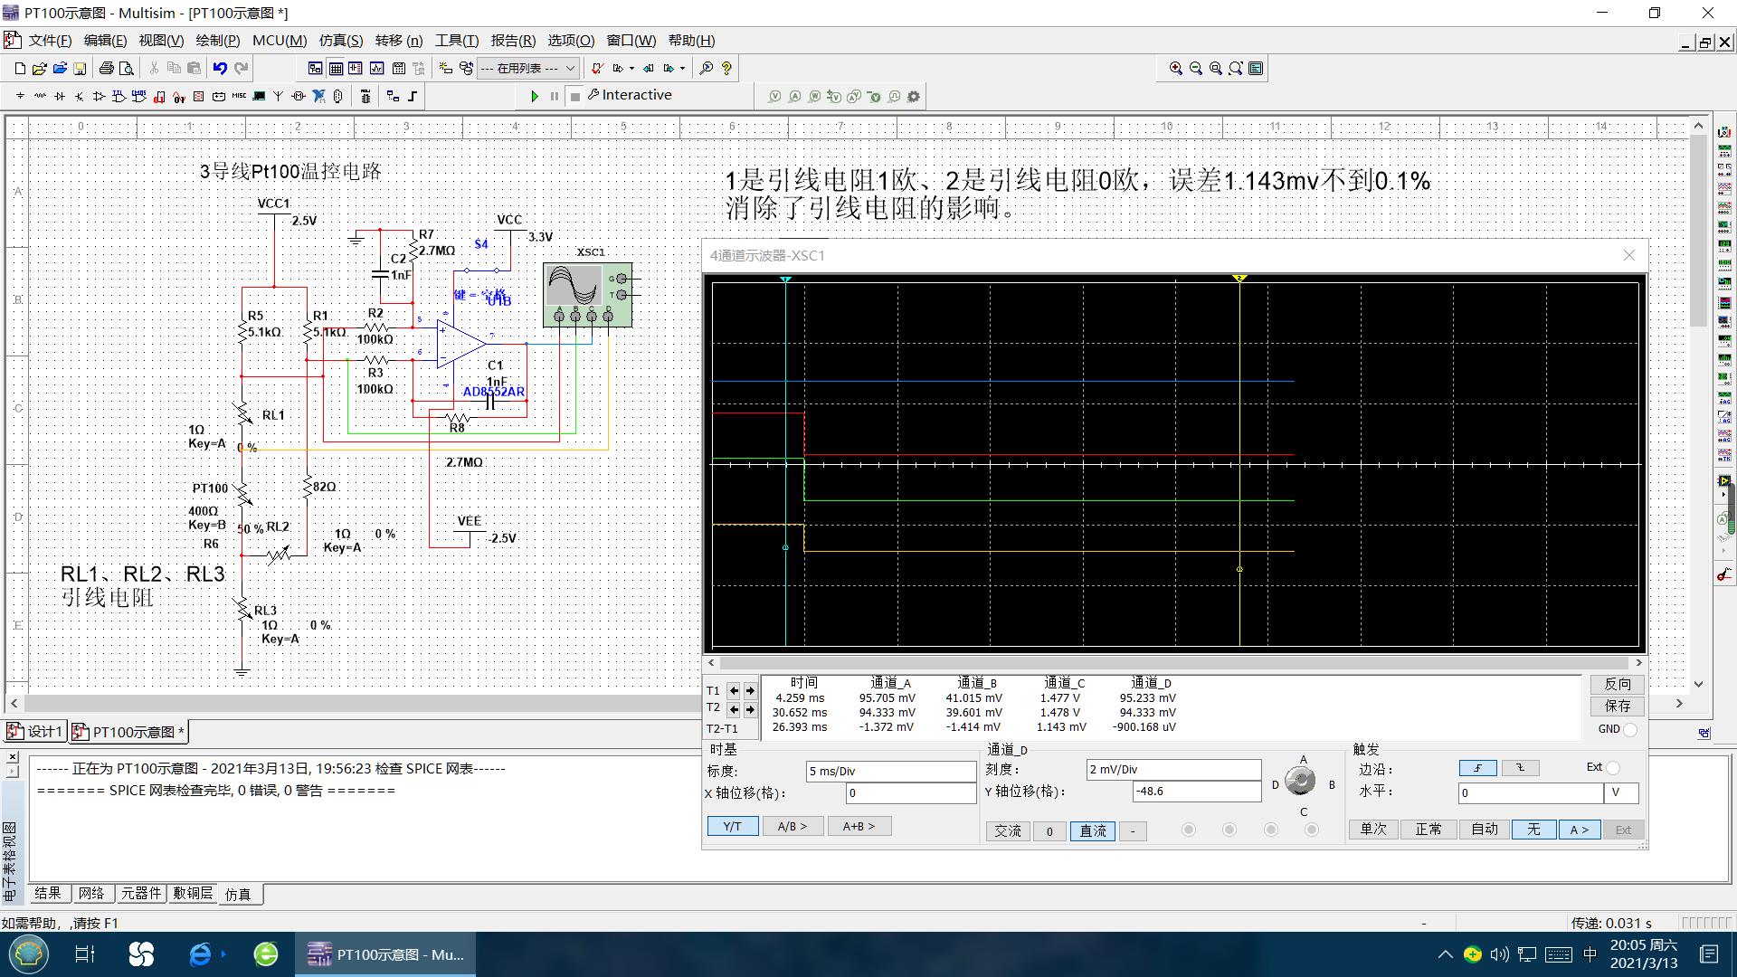Switch timebase to A+B mode
The image size is (1737, 977).
[x=859, y=826]
